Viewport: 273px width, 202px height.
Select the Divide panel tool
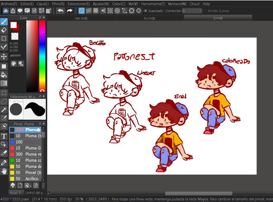pyautogui.click(x=4, y=153)
